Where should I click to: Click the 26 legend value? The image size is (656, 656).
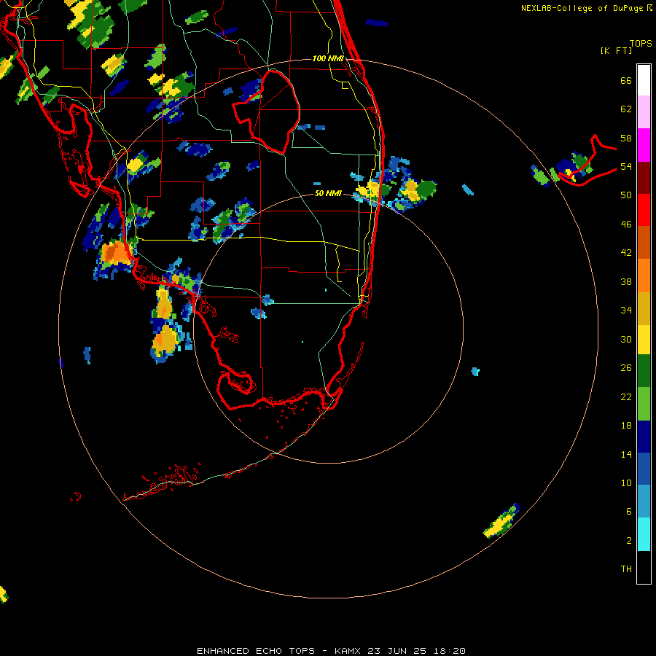(x=626, y=368)
